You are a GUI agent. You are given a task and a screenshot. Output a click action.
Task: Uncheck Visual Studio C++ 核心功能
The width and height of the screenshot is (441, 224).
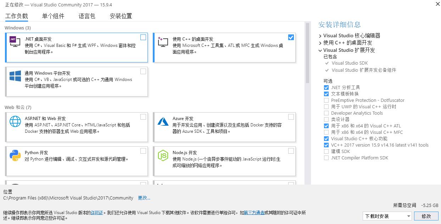(326, 138)
